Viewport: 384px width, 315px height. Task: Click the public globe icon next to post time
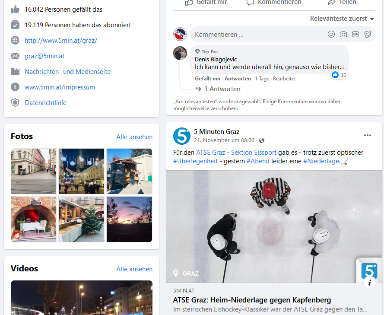click(x=262, y=140)
